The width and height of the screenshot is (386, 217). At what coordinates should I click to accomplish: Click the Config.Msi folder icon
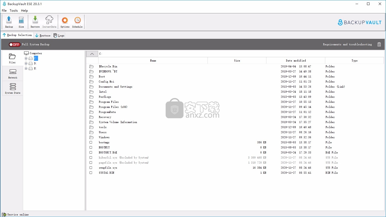point(92,82)
